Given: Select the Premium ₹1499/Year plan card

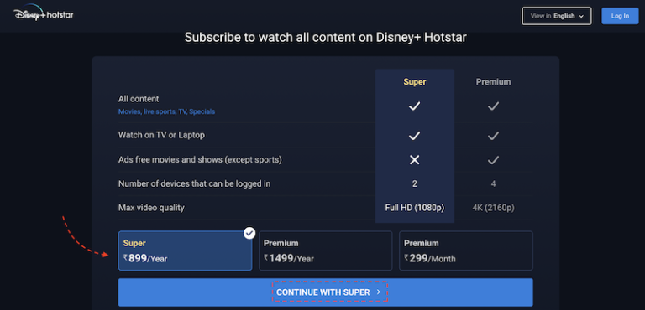Looking at the screenshot, I should (325, 251).
